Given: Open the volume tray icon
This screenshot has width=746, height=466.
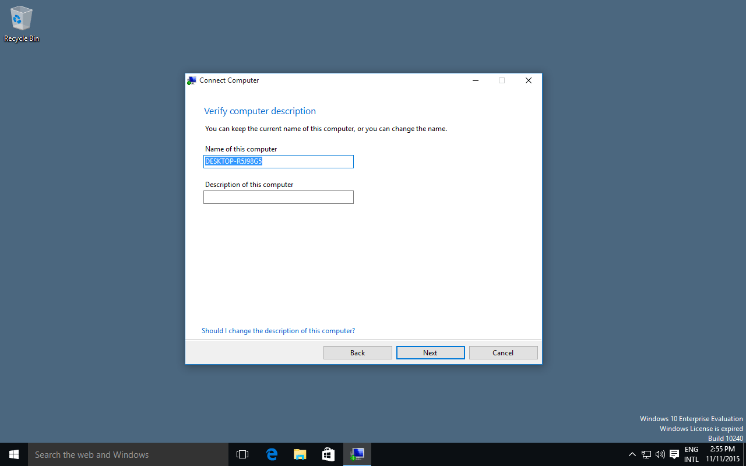Looking at the screenshot, I should [660, 454].
